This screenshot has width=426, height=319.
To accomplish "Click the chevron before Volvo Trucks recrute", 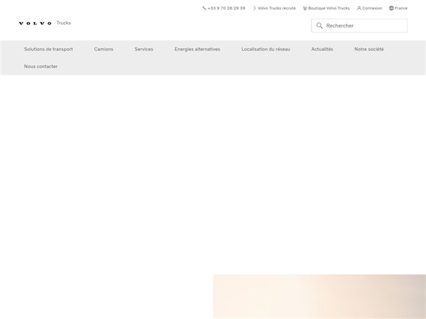I will pyautogui.click(x=254, y=8).
